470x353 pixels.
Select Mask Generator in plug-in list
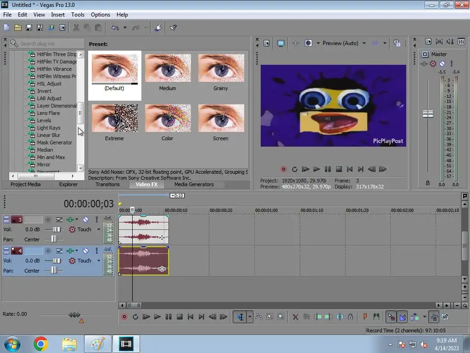pos(55,142)
